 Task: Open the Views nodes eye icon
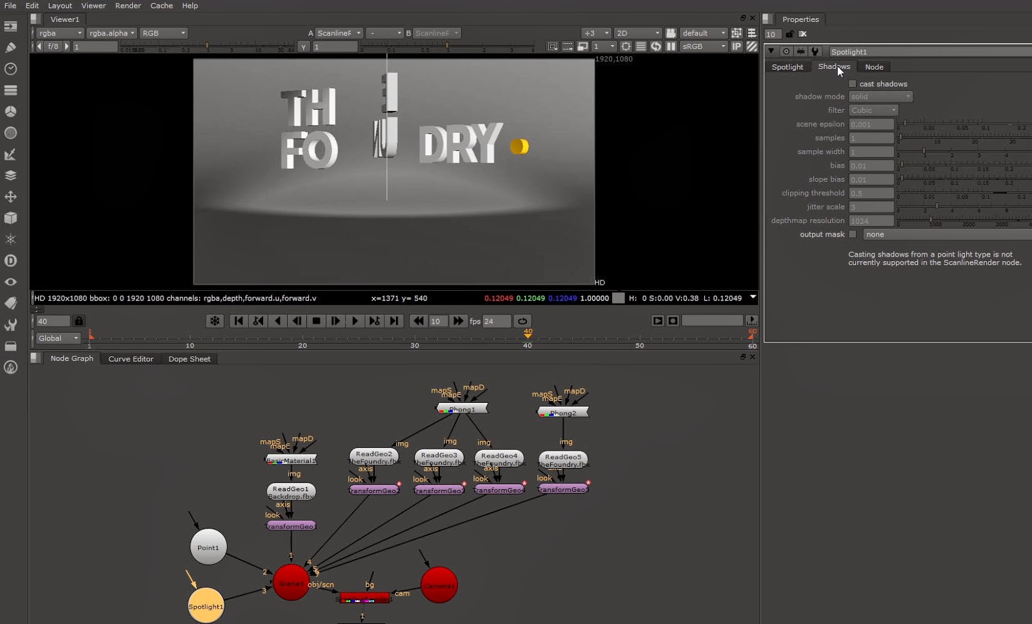point(10,282)
